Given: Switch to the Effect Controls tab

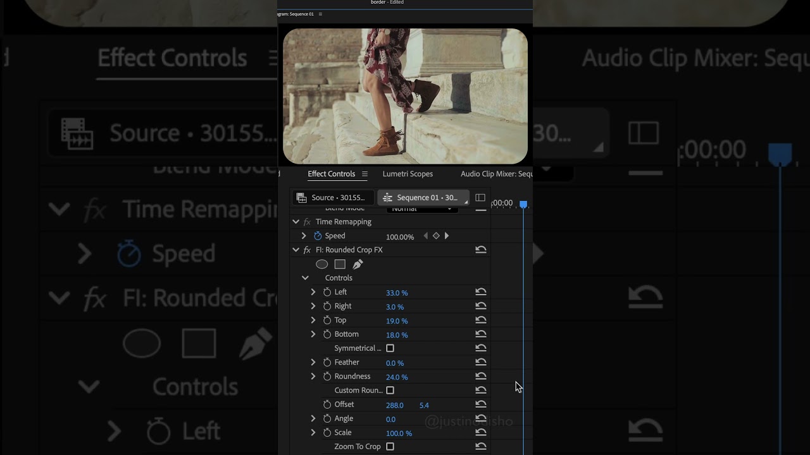Looking at the screenshot, I should click(x=331, y=174).
